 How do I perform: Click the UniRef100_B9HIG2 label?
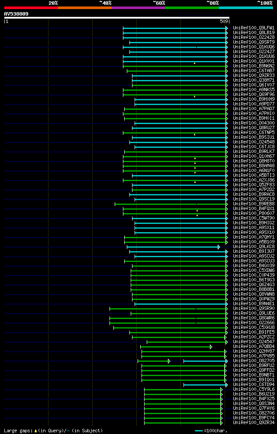254,223
